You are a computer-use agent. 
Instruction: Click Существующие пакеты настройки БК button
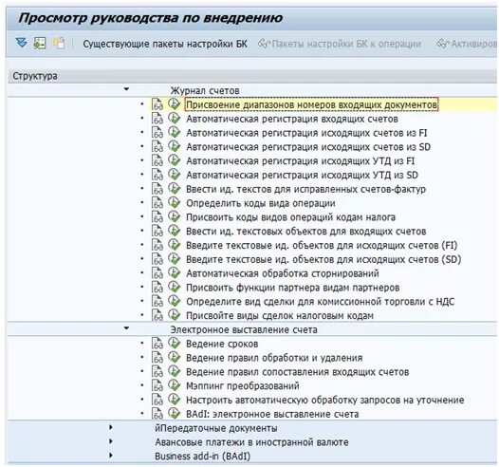point(165,44)
